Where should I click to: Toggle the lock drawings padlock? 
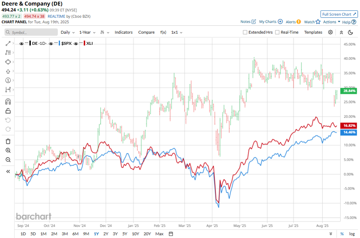[8, 111]
